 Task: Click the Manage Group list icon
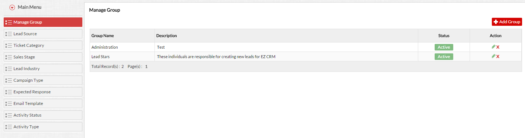[9, 22]
